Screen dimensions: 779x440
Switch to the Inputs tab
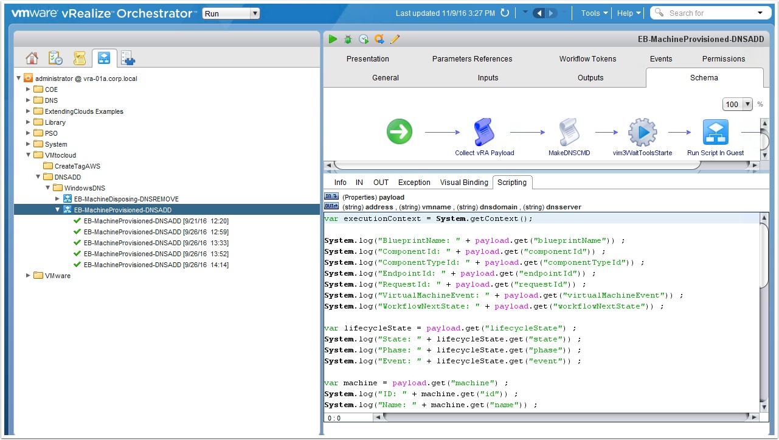click(488, 78)
